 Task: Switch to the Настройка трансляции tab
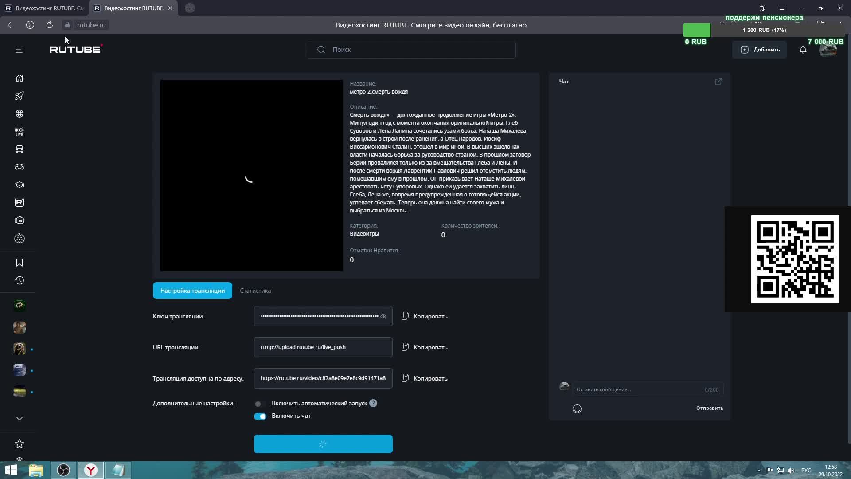192,291
